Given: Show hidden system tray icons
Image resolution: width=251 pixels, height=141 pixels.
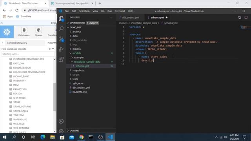Looking at the screenshot, I should coord(216,137).
